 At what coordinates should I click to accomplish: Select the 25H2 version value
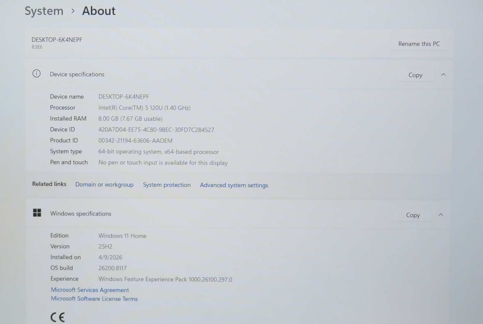coord(105,246)
